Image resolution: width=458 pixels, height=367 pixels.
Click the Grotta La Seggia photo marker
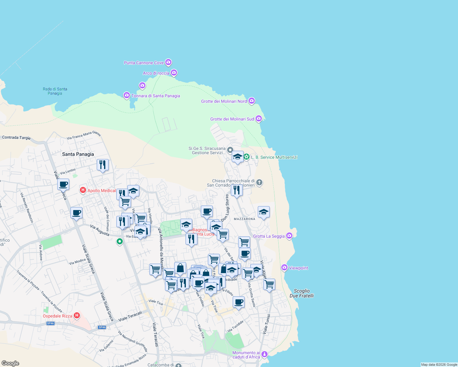[x=289, y=235]
